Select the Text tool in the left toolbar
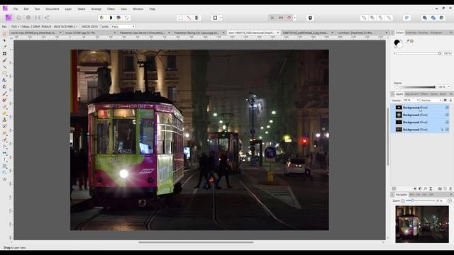The image size is (454, 255). [4, 160]
